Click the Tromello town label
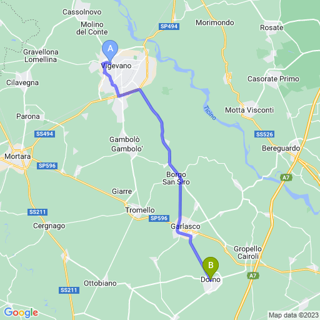The height and width of the screenshot is (320, 320). (x=140, y=210)
